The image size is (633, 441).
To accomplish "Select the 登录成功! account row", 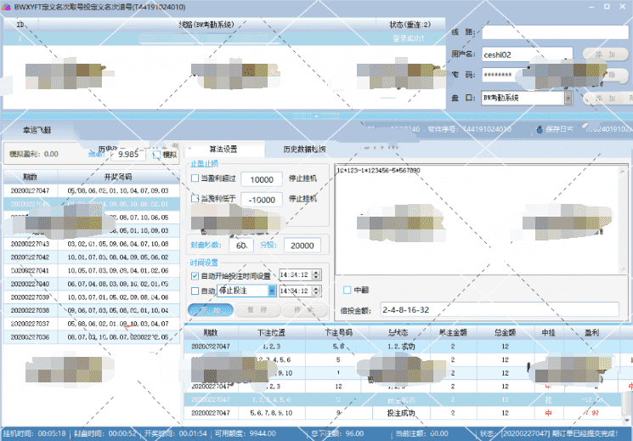I will (x=224, y=39).
